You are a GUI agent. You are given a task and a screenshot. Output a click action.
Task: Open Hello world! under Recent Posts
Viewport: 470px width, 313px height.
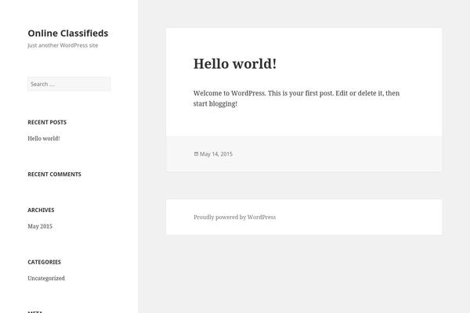coord(44,139)
